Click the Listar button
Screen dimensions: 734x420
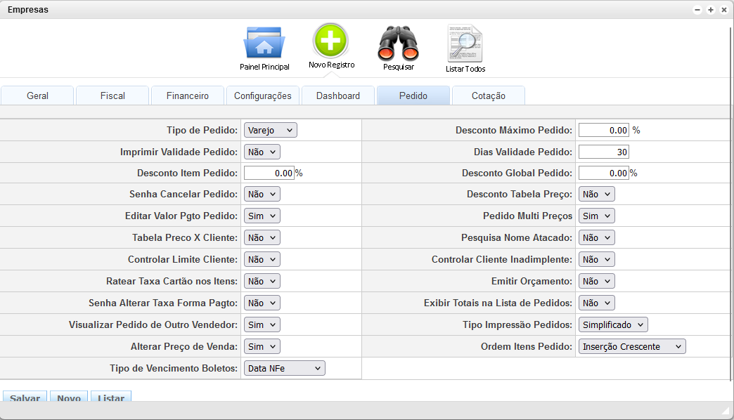tap(111, 398)
